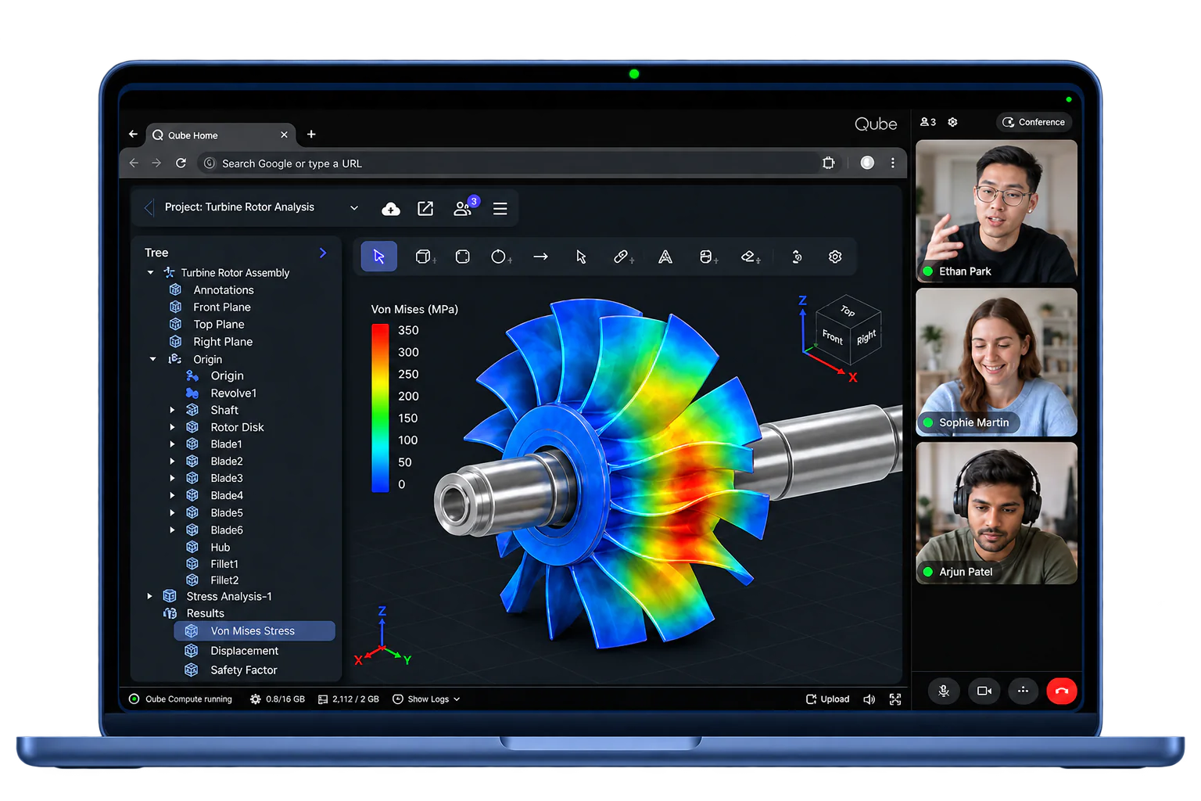Reload the browser page
The image size is (1201, 801).
[x=181, y=163]
